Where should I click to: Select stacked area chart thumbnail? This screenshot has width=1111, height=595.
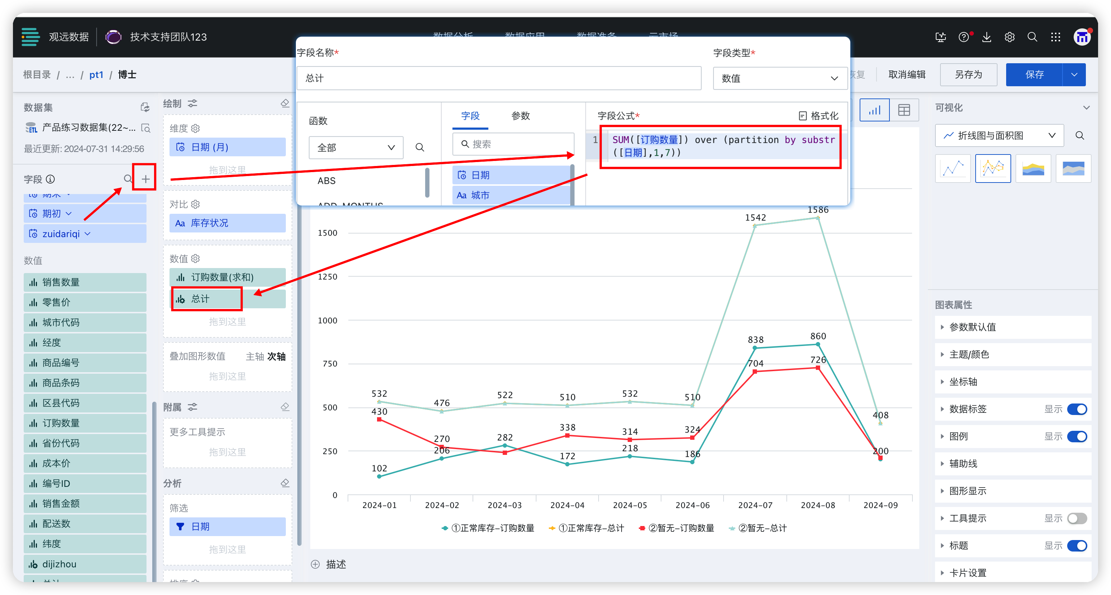(x=1033, y=168)
